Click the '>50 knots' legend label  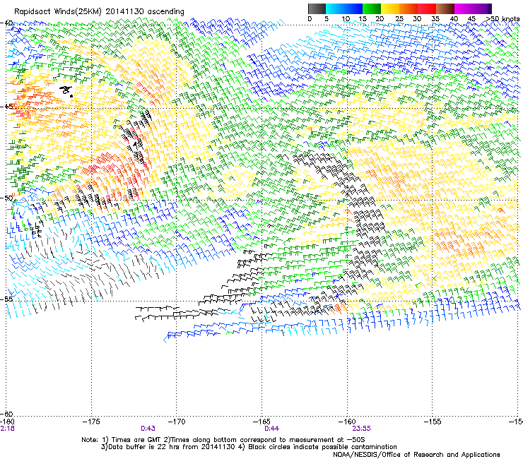click(x=503, y=19)
